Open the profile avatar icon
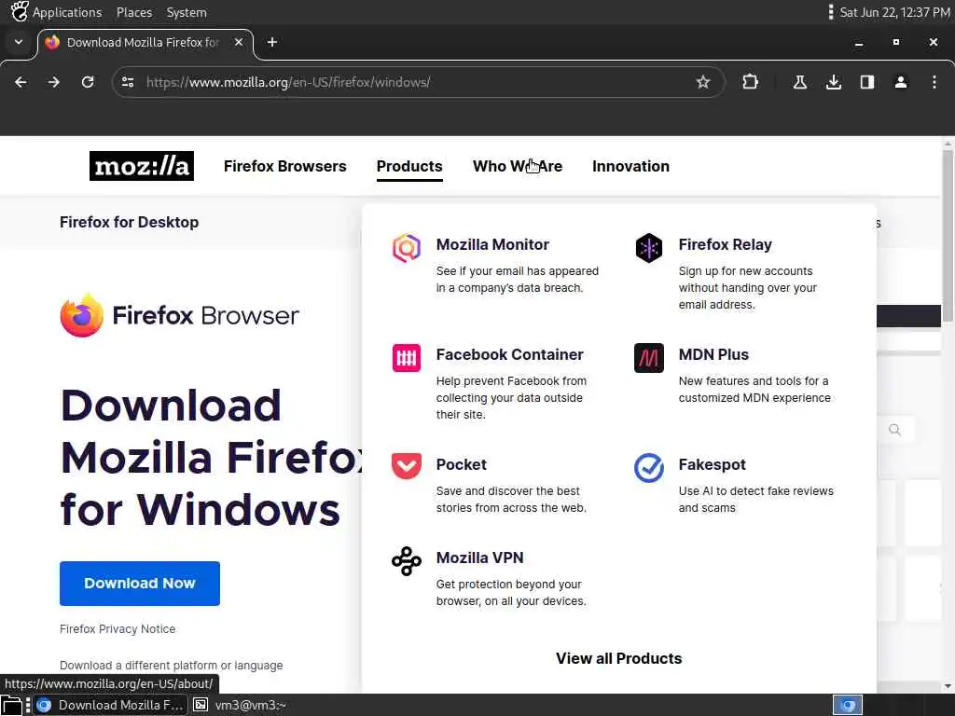 point(901,82)
